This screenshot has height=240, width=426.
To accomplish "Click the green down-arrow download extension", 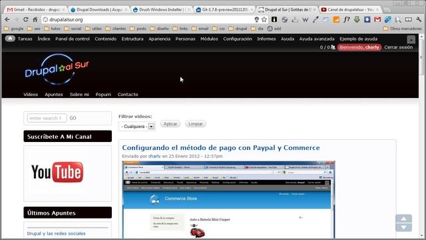I will pyautogui.click(x=357, y=19).
